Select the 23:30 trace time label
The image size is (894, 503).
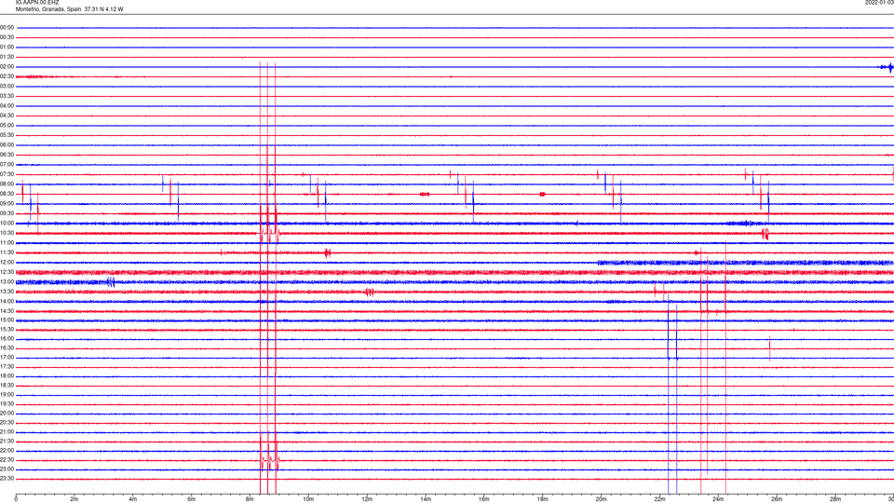pyautogui.click(x=7, y=479)
